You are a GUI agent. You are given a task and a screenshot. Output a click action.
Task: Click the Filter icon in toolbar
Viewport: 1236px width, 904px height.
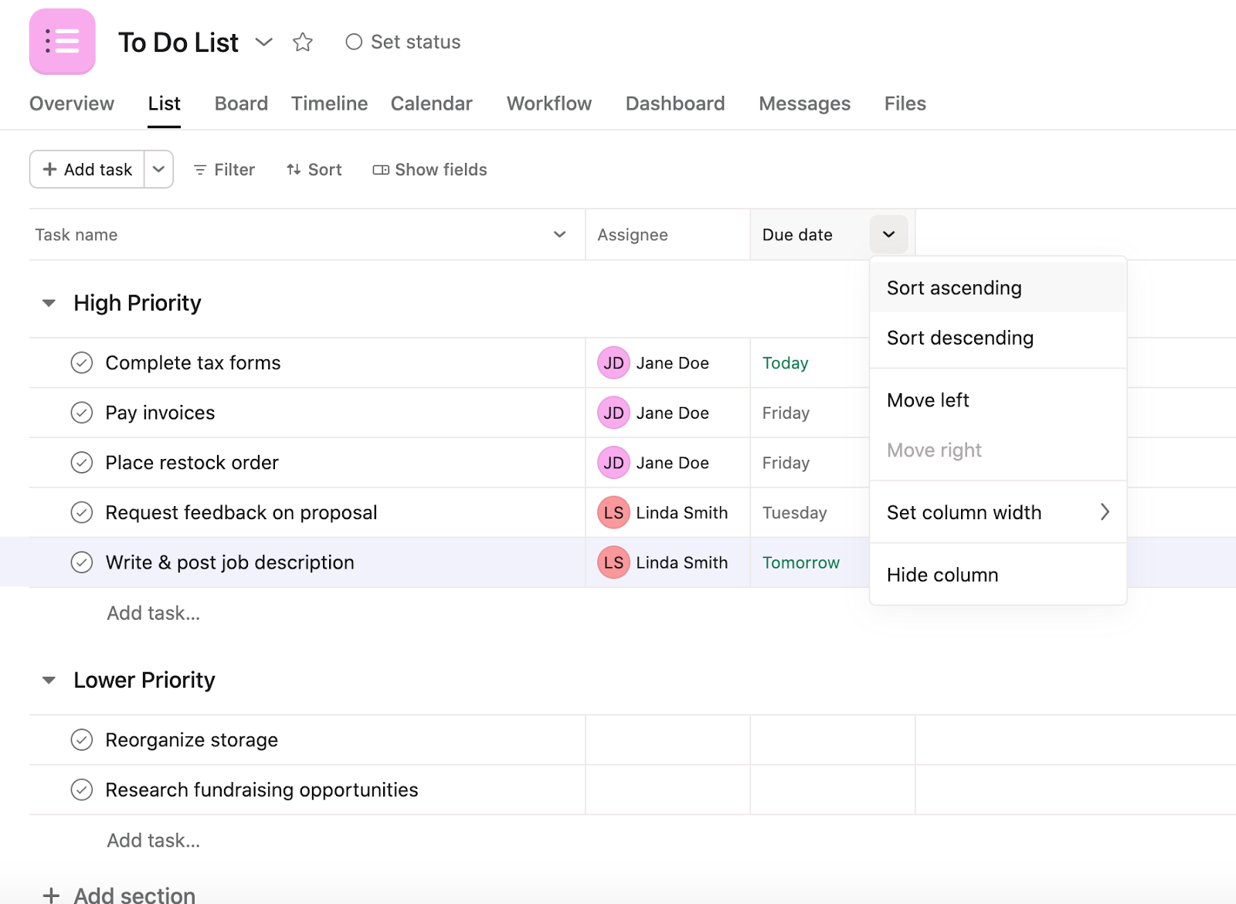click(x=200, y=170)
